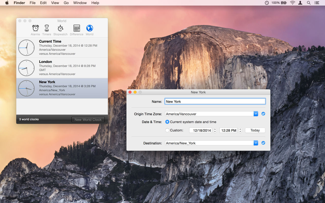Expand the Destination time zone dropdown
This screenshot has width=325, height=203.
(256, 143)
